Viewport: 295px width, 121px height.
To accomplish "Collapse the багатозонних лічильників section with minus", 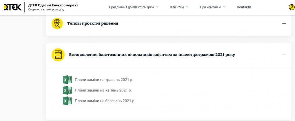I will (284, 55).
